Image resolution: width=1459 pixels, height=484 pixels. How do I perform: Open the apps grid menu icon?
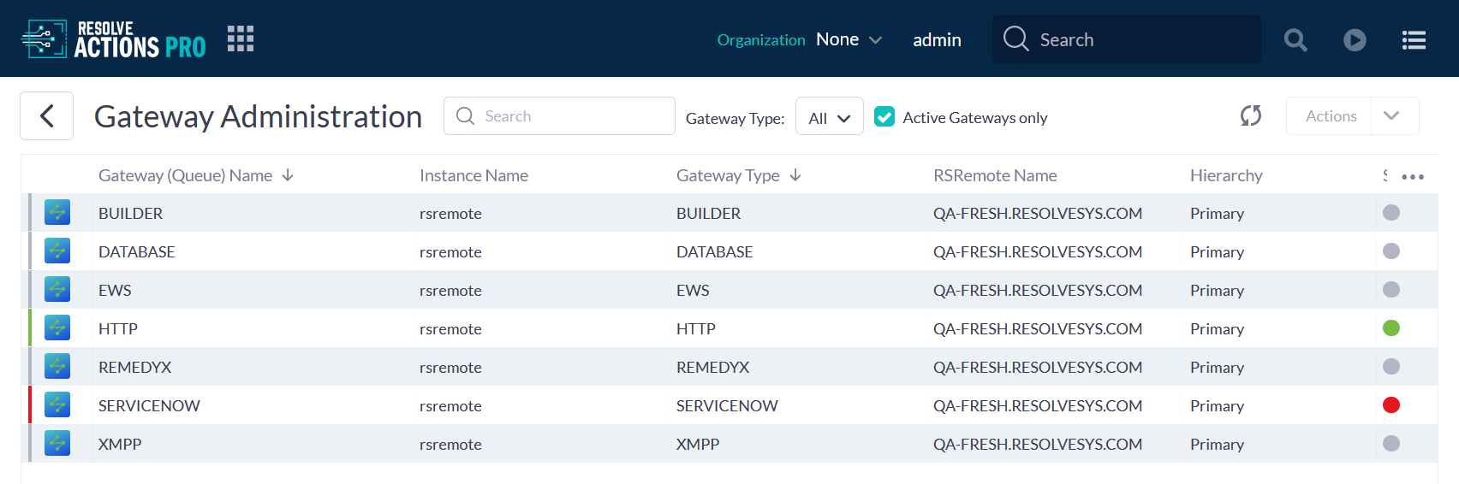[241, 38]
